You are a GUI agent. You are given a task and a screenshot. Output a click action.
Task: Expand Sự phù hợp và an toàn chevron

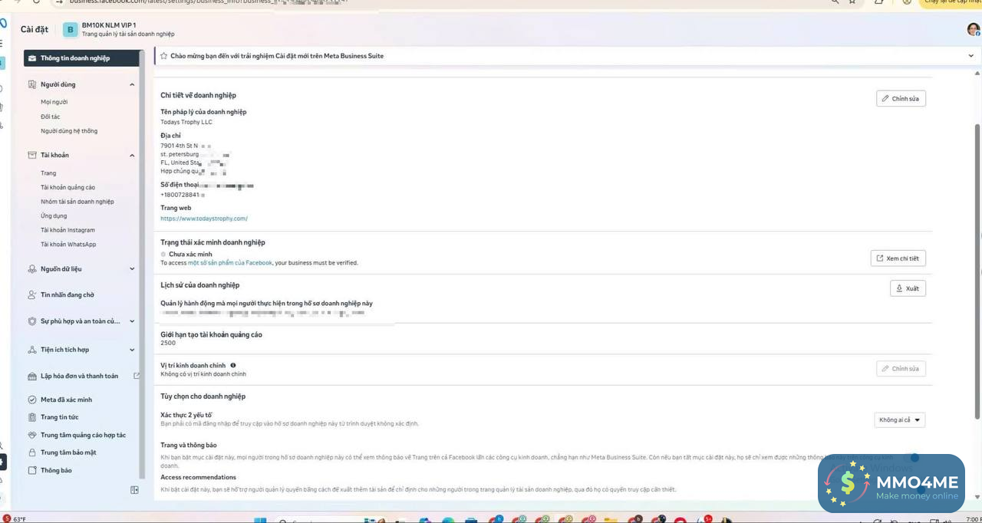(x=132, y=321)
